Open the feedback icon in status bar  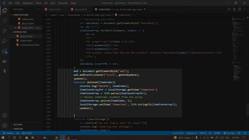pos(239,133)
